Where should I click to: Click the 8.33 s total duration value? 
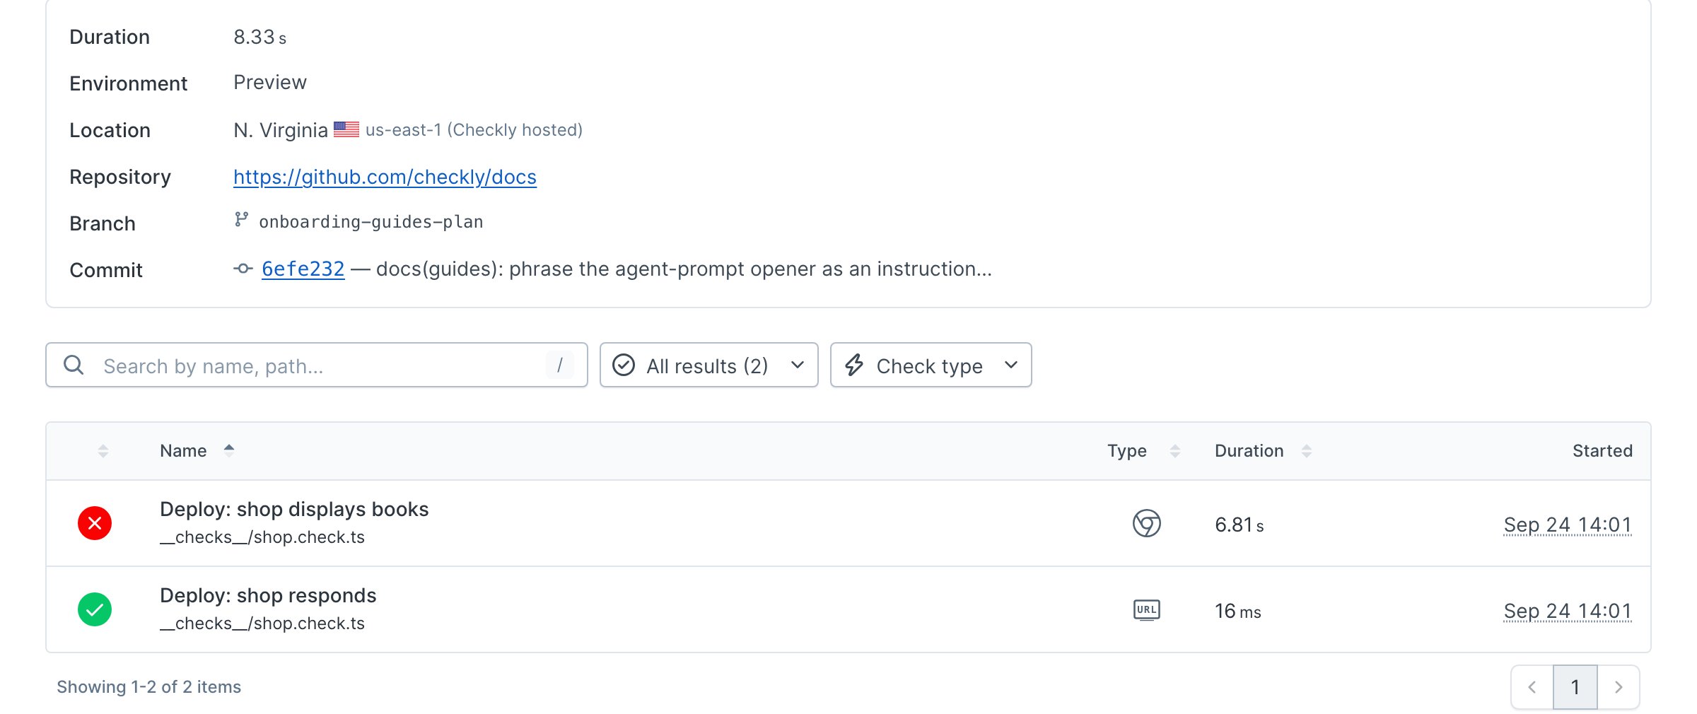pos(259,37)
